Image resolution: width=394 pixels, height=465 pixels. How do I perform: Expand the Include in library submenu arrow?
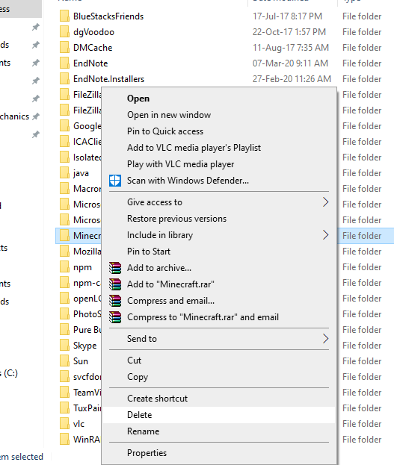(326, 235)
